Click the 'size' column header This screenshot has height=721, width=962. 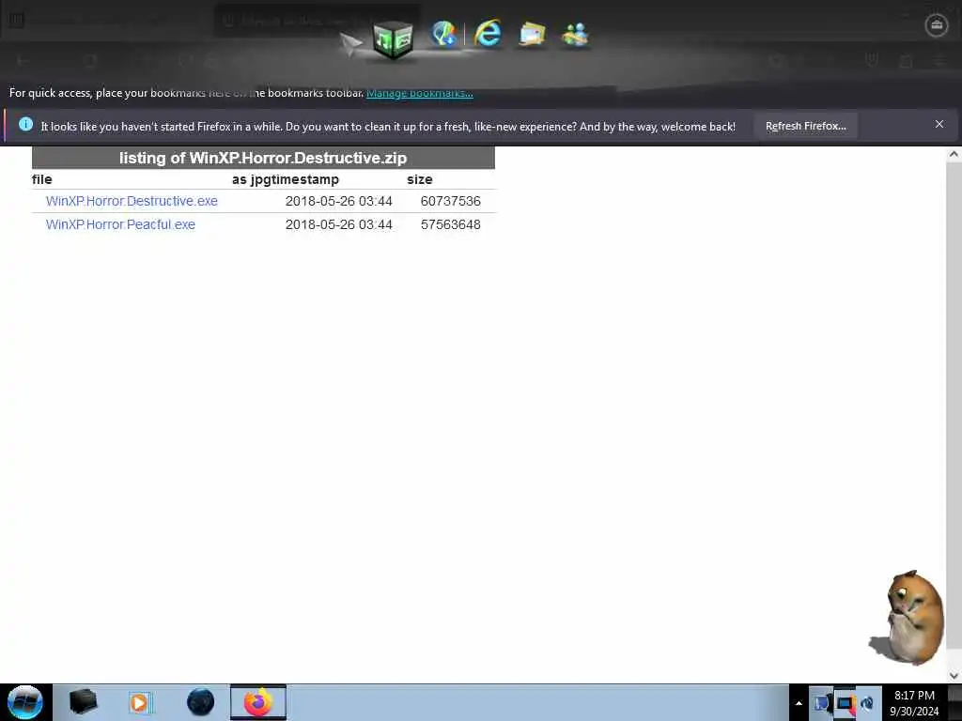(x=420, y=179)
